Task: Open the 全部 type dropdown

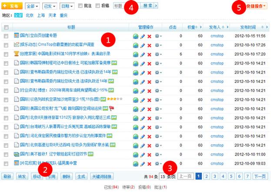Action: click(x=32, y=6)
